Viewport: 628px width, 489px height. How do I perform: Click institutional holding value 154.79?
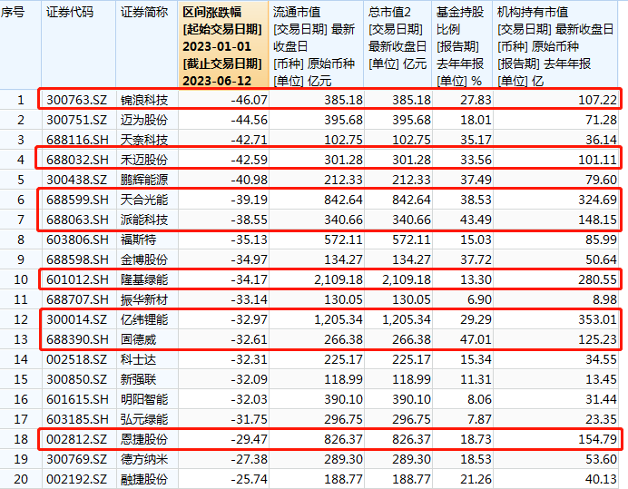point(597,439)
